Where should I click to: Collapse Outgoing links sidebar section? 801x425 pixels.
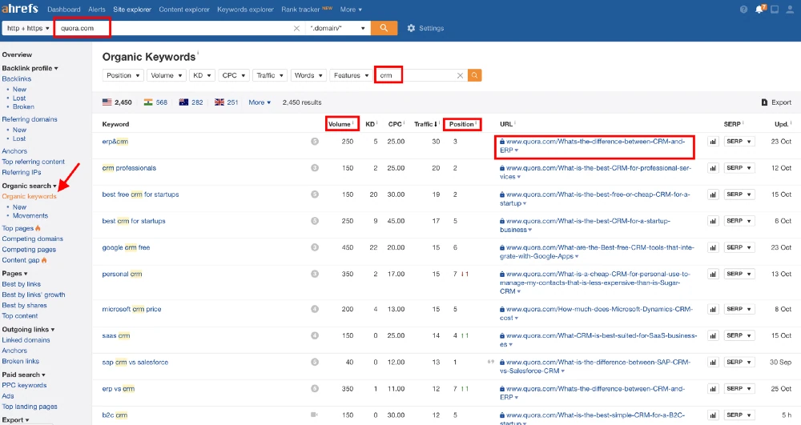[28, 329]
